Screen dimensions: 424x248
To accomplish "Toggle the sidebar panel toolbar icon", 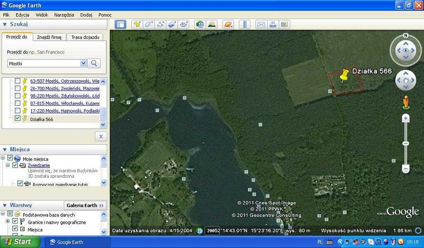I will [x=120, y=25].
